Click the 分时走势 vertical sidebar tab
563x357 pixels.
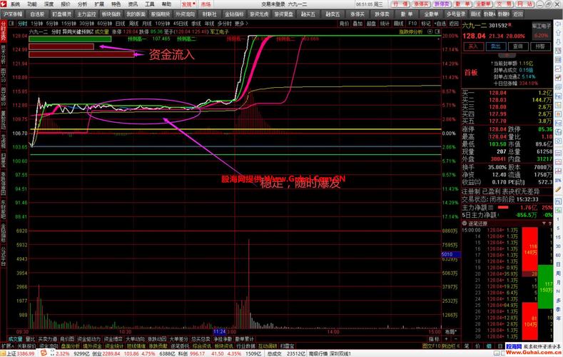pos(4,31)
